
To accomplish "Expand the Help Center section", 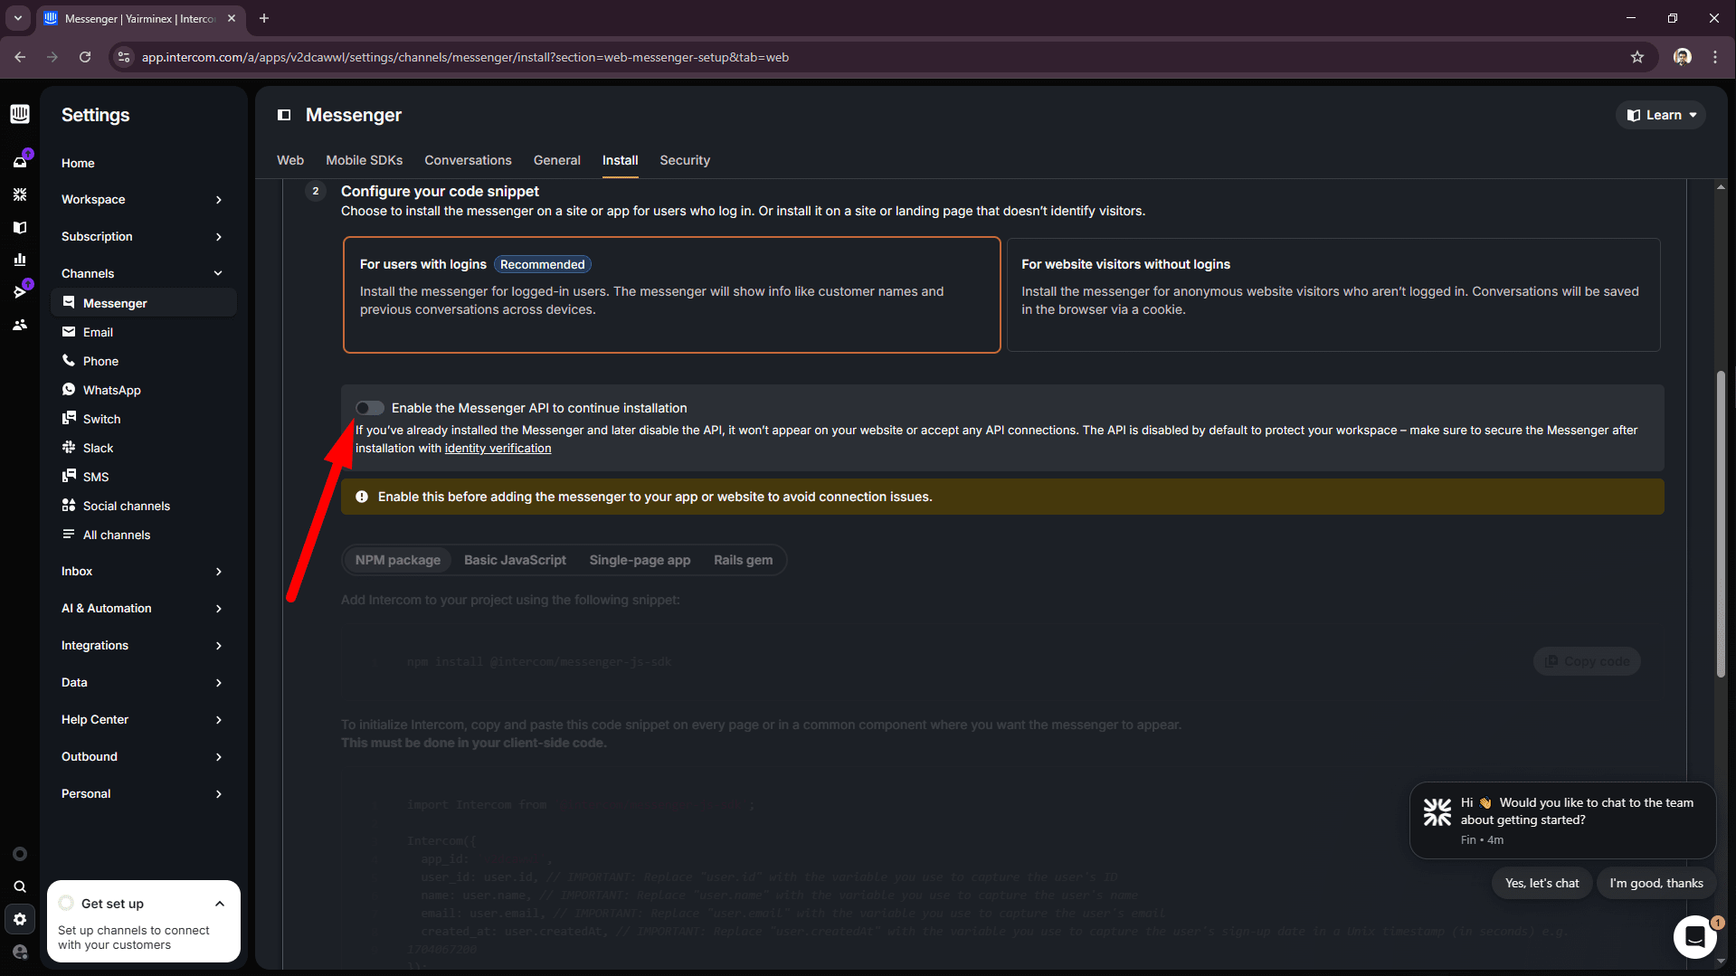I will tap(142, 719).
